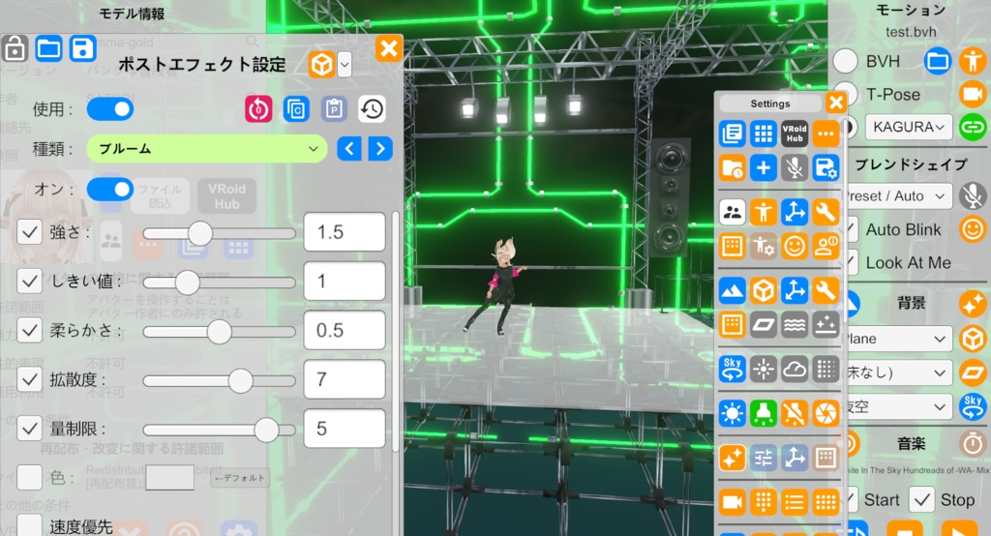Click the blue plus icon in Settings
The height and width of the screenshot is (536, 991).
pos(764,168)
